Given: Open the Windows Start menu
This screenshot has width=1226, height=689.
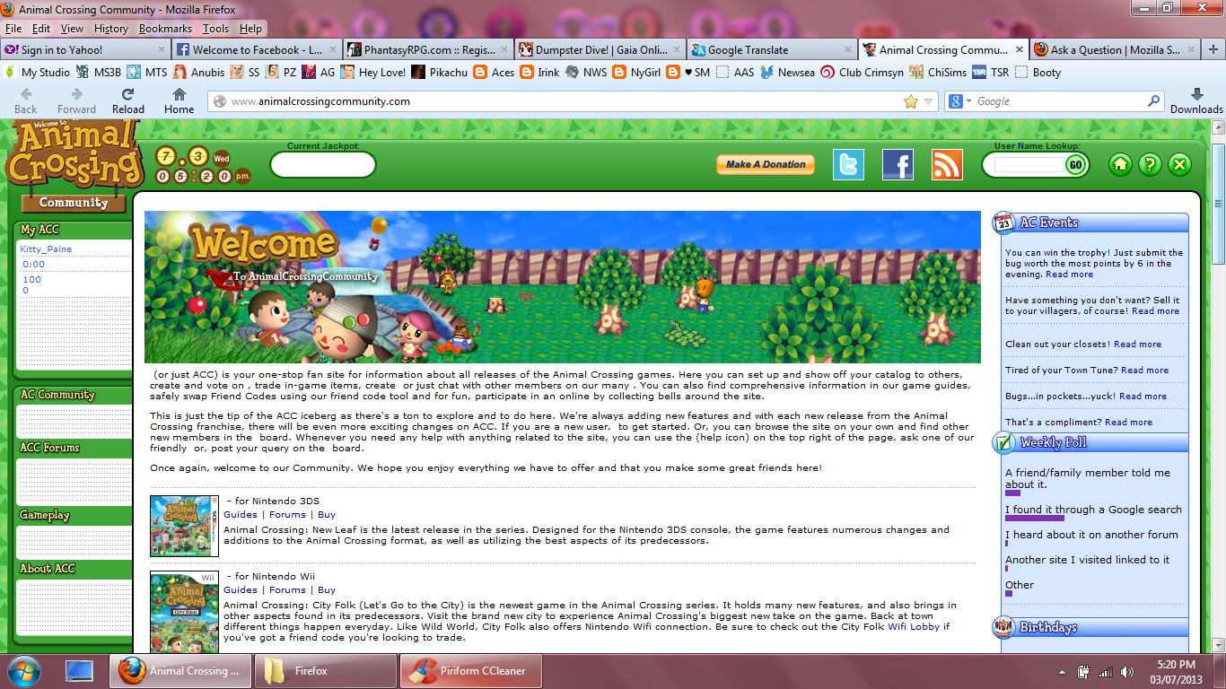Looking at the screenshot, I should [23, 670].
